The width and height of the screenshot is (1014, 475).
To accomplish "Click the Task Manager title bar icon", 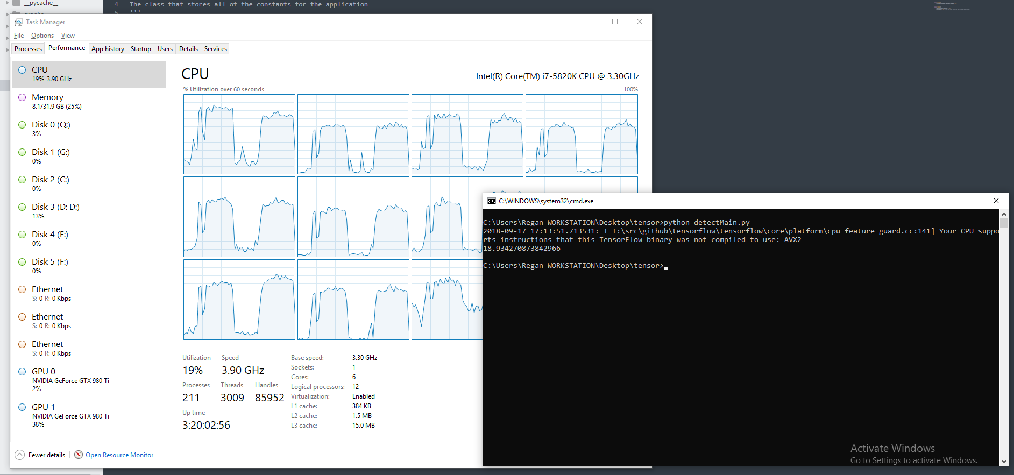I will pyautogui.click(x=19, y=22).
